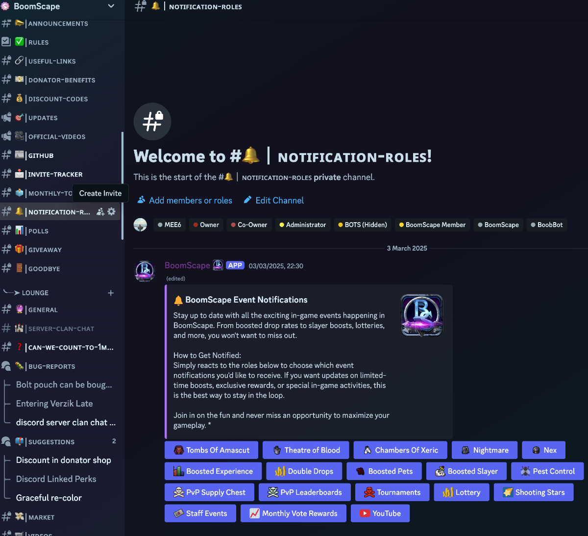Open the goodbye channel
Viewport: 588px width, 536px height.
click(60, 269)
